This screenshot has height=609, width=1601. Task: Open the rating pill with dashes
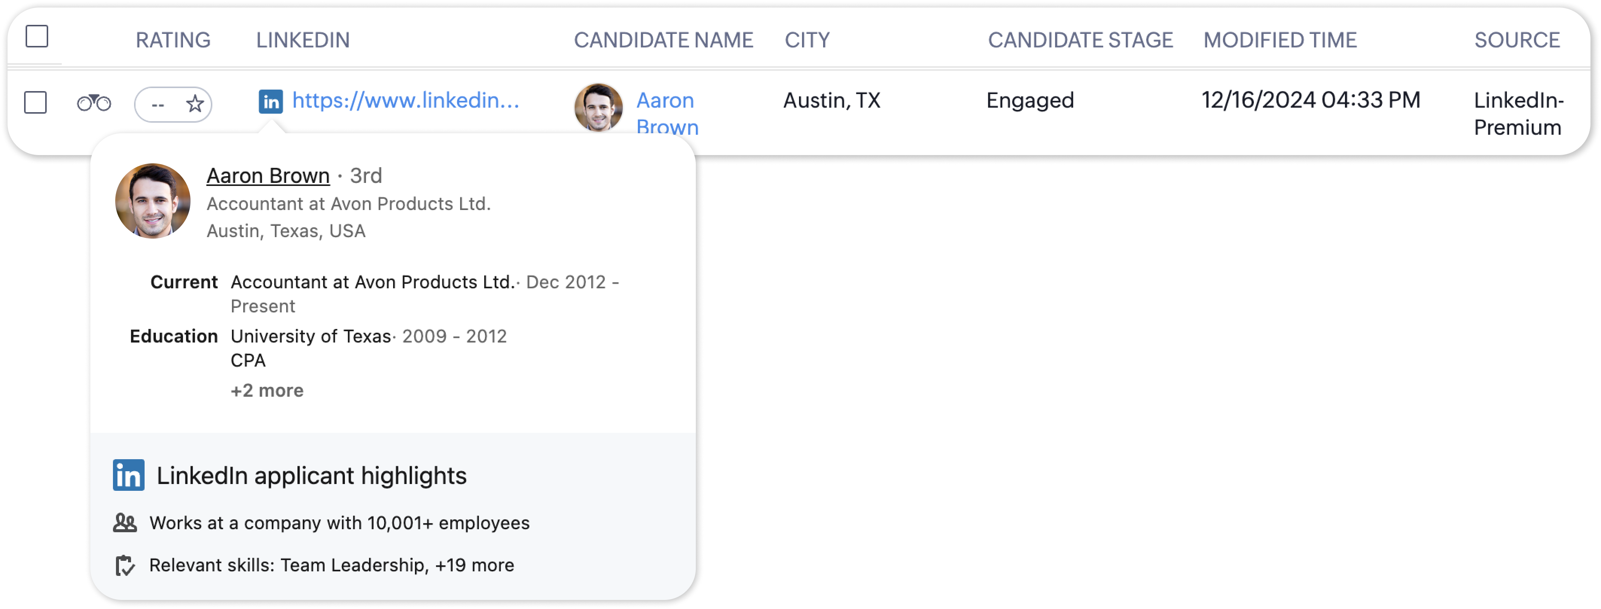158,104
